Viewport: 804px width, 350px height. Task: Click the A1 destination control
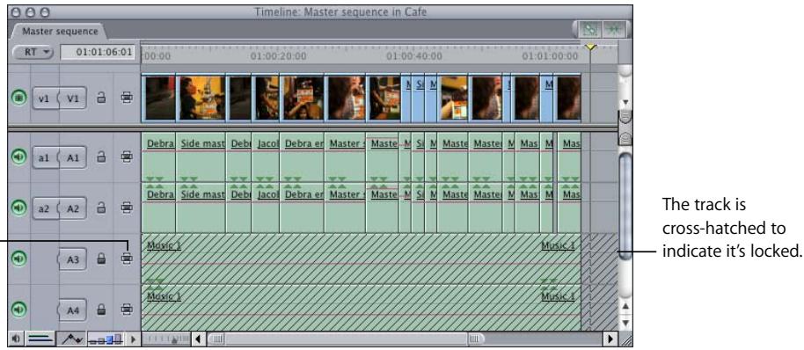point(73,157)
